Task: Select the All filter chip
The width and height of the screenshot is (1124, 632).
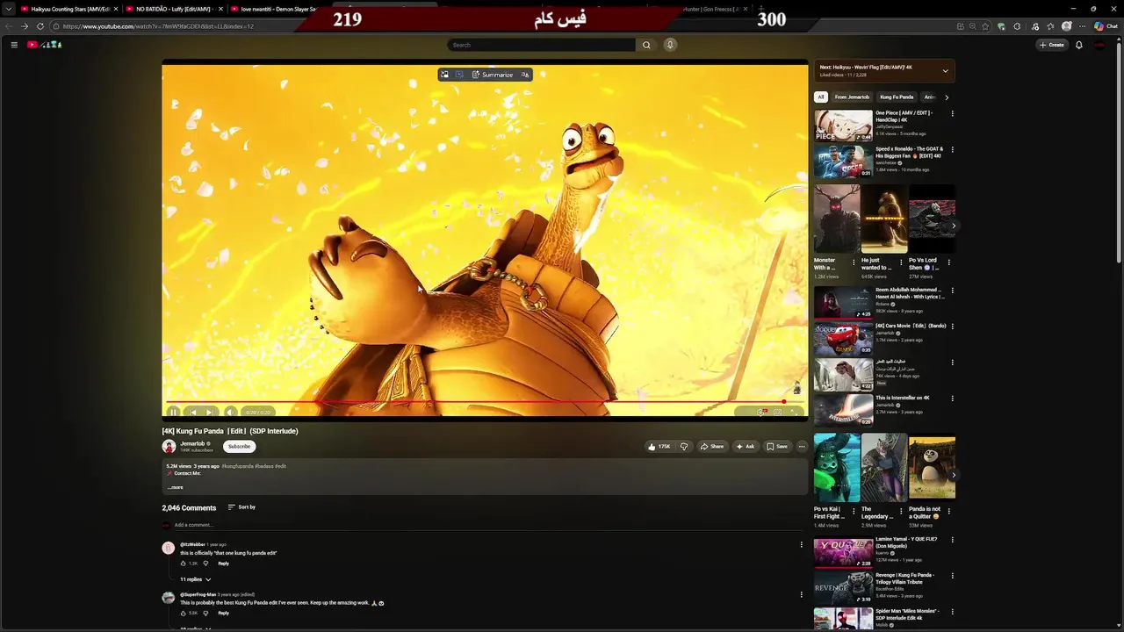Action: point(821,97)
